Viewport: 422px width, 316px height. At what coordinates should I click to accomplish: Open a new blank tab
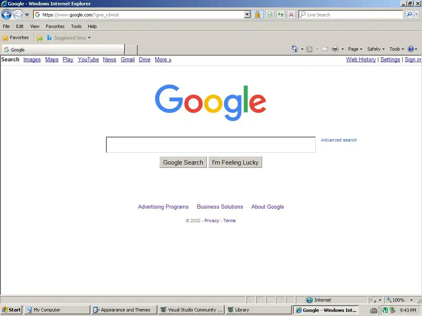pos(131,50)
